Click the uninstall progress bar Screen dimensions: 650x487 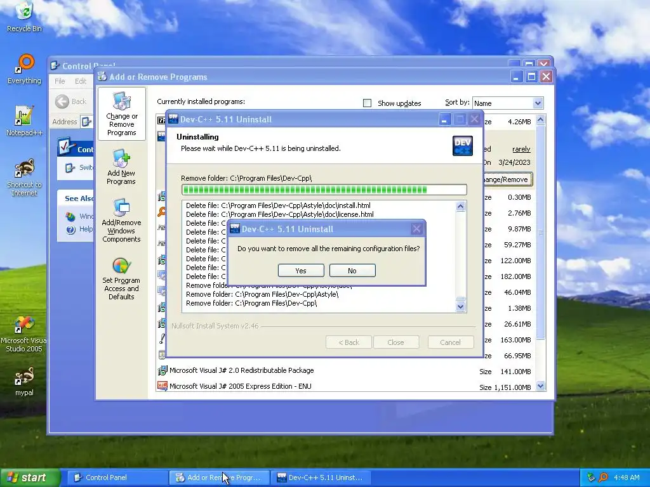pos(324,190)
